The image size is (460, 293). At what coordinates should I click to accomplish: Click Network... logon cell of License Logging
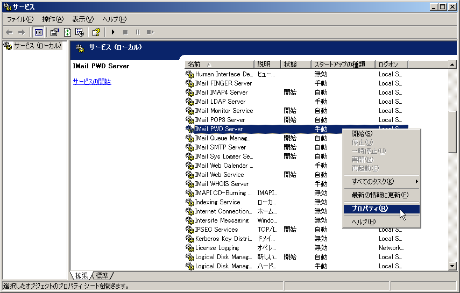391,248
